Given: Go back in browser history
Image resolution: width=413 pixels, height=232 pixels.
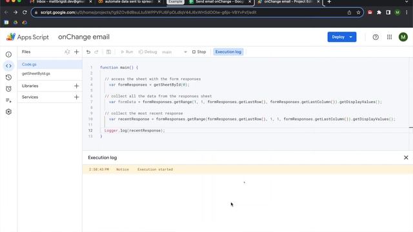Looking at the screenshot, I should point(6,12).
